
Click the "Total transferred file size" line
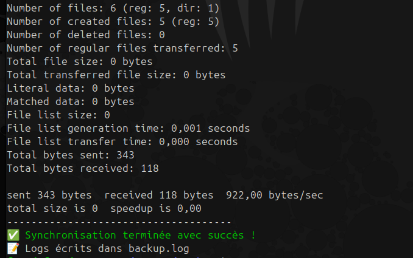tap(116, 75)
